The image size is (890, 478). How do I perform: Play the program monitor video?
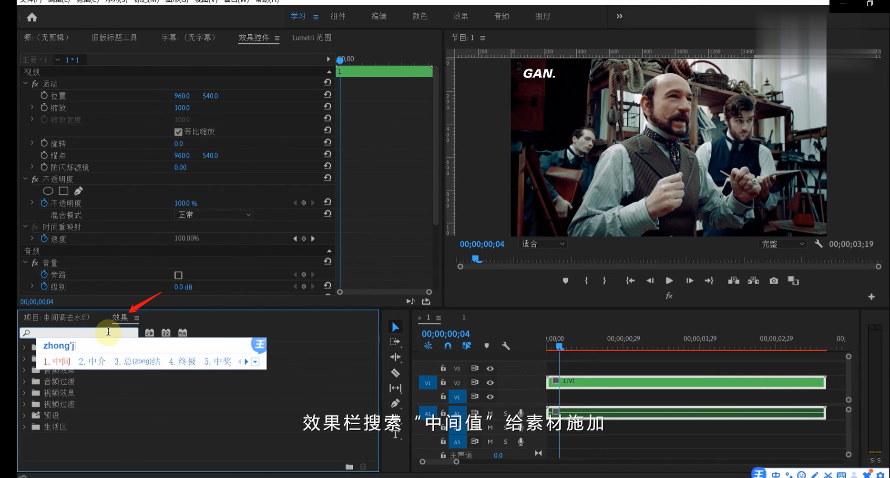669,281
